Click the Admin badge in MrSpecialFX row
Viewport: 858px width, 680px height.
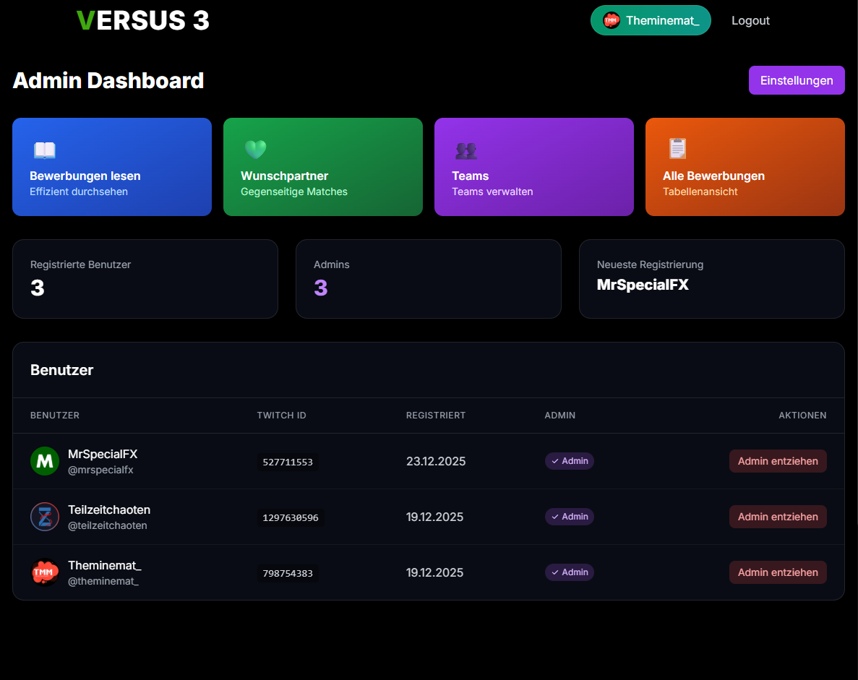[x=570, y=461]
